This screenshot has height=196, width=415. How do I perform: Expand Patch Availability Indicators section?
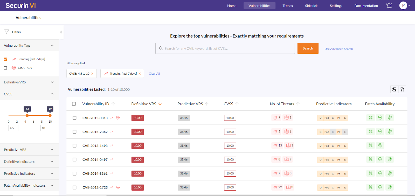[52, 186]
